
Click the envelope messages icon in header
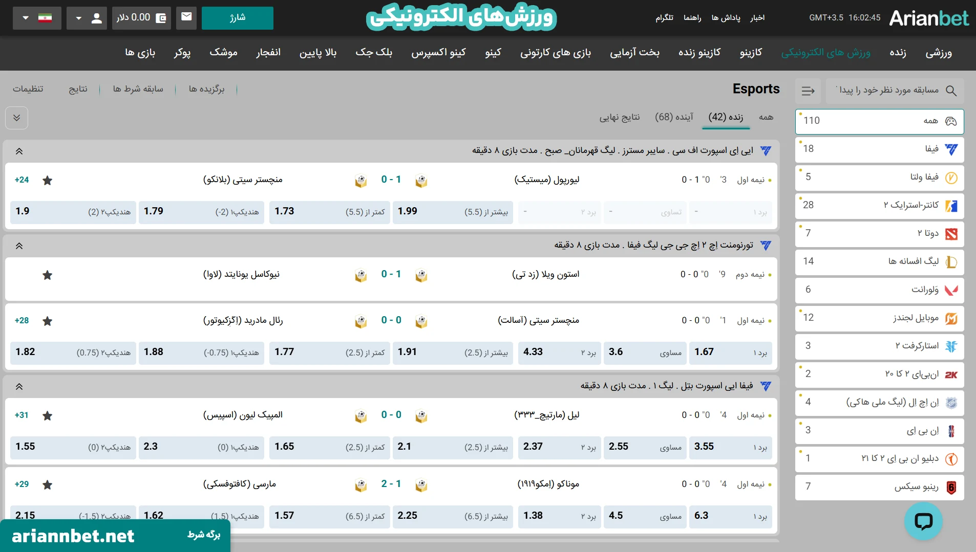click(186, 17)
